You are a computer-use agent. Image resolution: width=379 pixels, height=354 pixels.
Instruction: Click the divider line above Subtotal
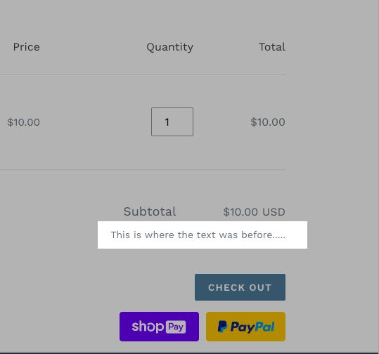143,170
